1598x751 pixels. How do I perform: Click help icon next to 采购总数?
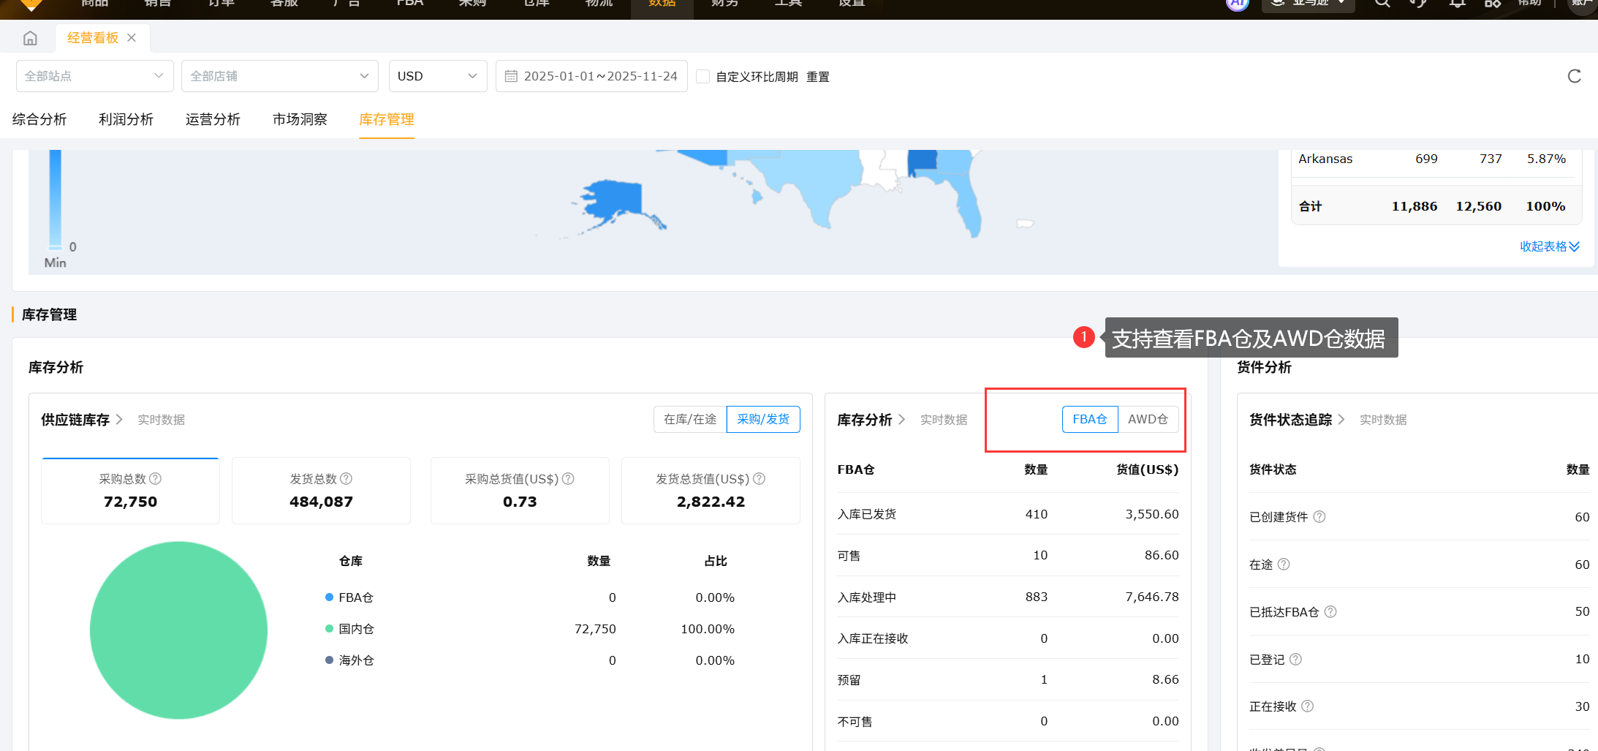(x=156, y=479)
